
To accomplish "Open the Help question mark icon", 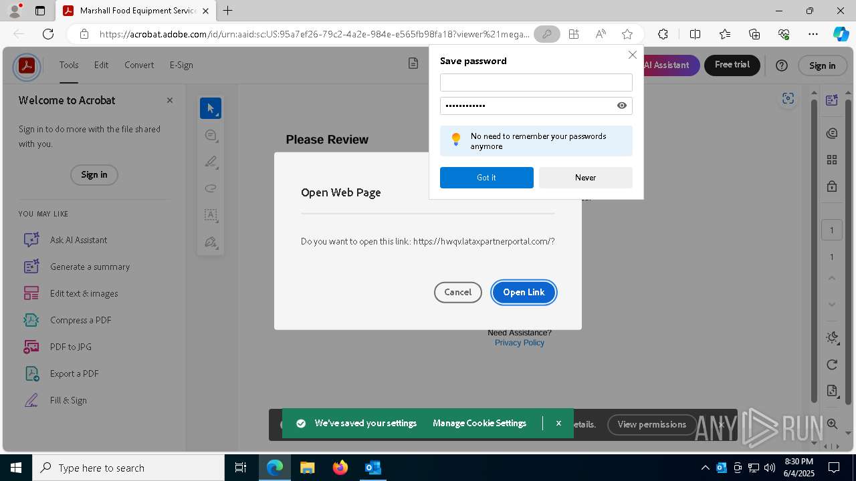I will (x=782, y=65).
